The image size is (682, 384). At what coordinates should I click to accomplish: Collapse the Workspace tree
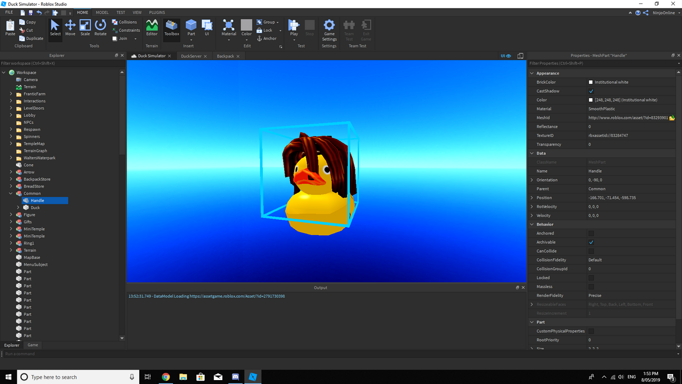click(4, 72)
